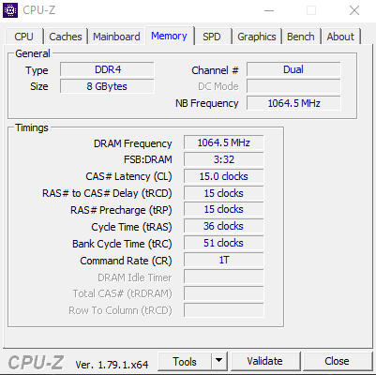
Task: Click the Close button at bottom
Action: pos(337,361)
